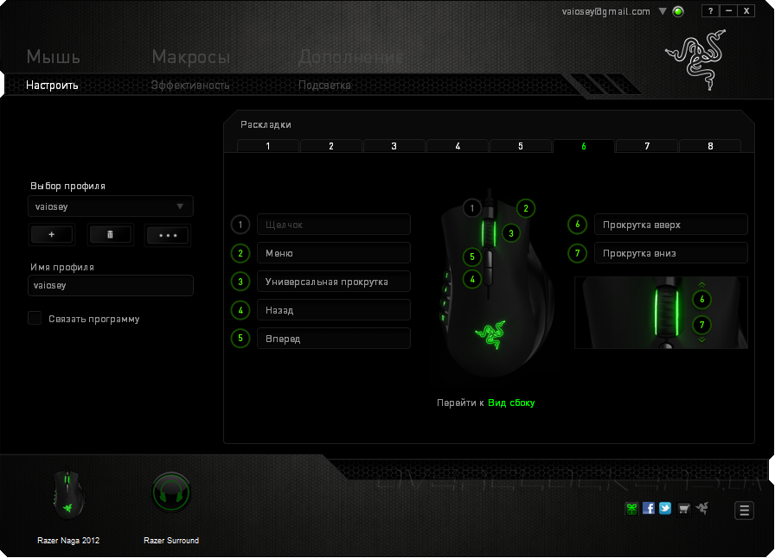The width and height of the screenshot is (775, 558).
Task: Add a new profile with the plus button
Action: click(x=52, y=235)
